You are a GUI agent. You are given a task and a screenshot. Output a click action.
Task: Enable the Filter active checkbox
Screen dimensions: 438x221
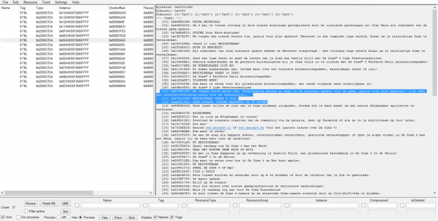[x=26, y=211]
